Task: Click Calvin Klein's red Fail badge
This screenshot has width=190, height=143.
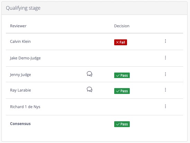Action: (x=120, y=42)
